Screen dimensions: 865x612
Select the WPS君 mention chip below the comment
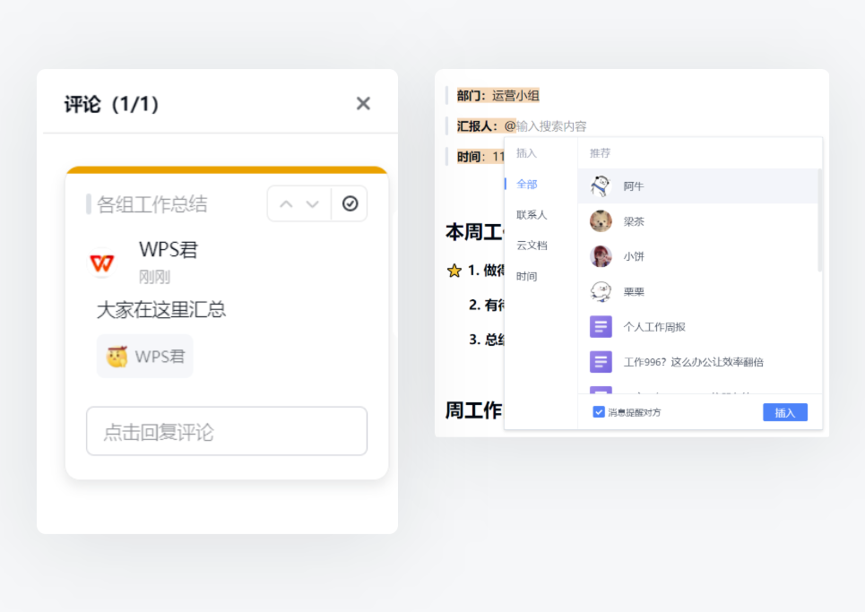point(144,356)
